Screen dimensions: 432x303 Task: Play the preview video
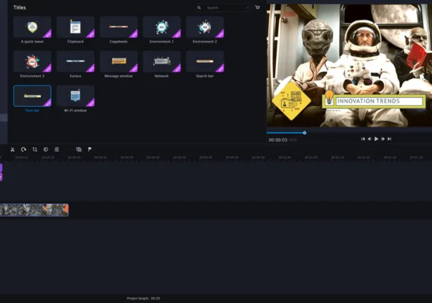pos(377,139)
